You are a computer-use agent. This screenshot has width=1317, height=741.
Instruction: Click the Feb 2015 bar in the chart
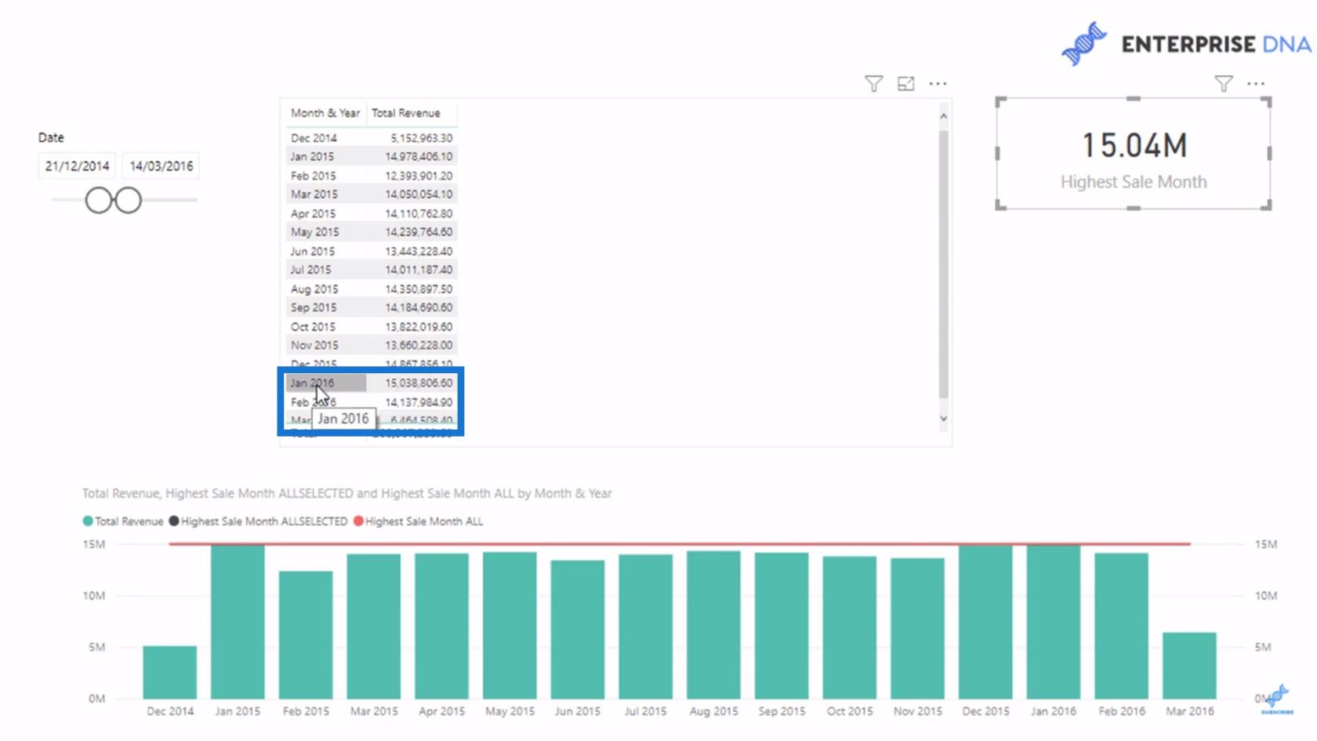tap(306, 634)
